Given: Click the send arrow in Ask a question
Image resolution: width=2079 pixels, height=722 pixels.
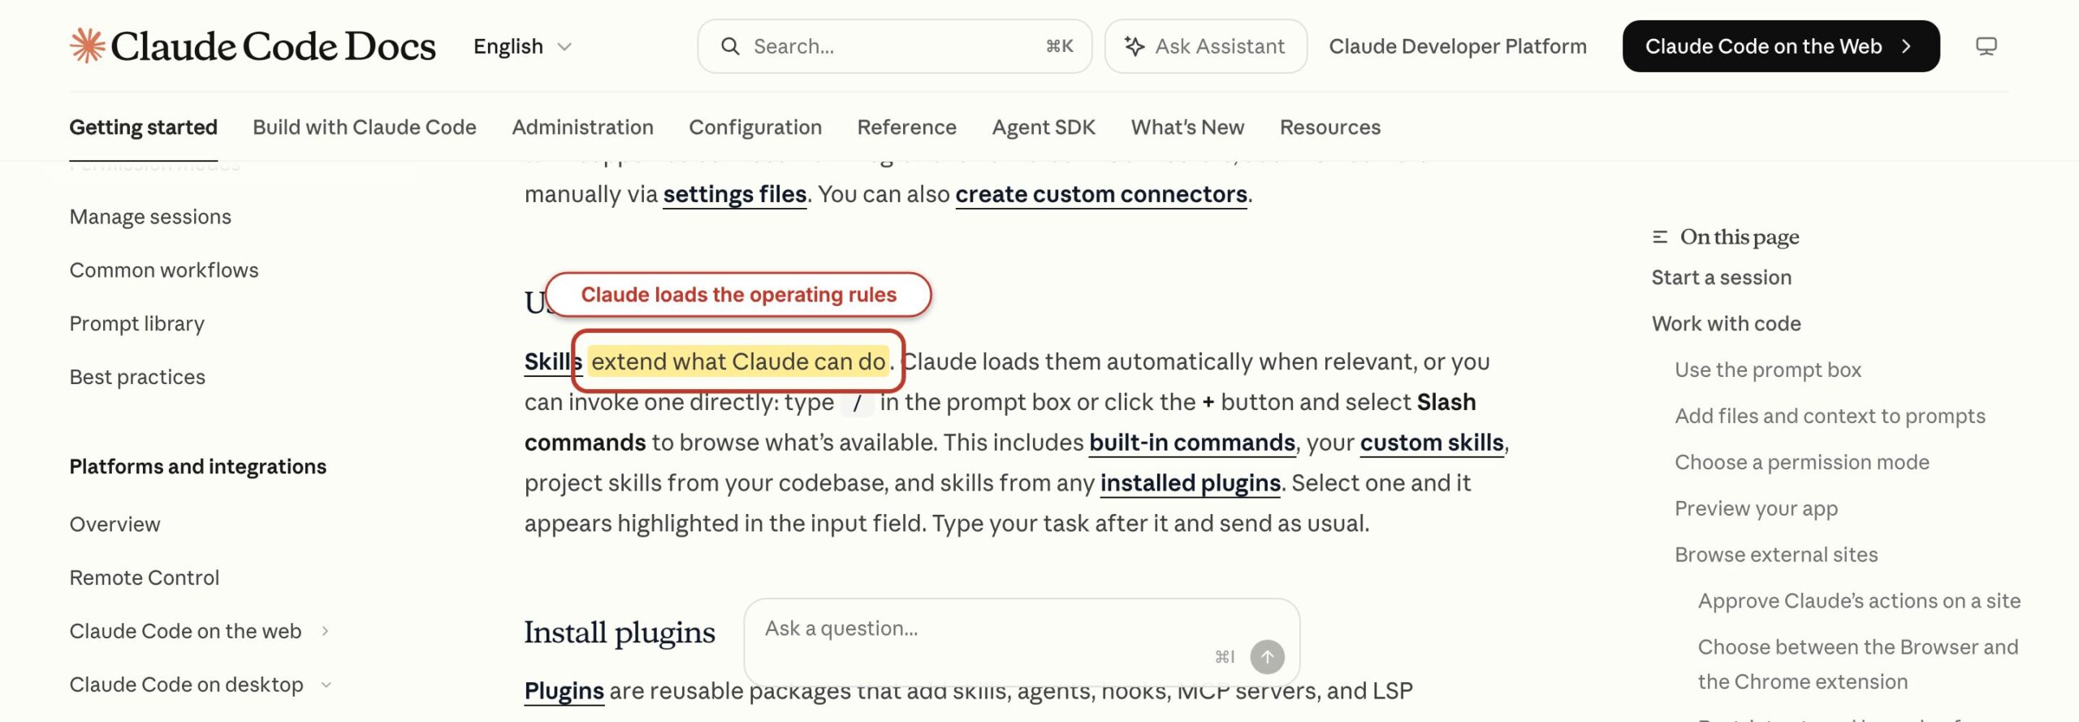Looking at the screenshot, I should 1267,656.
